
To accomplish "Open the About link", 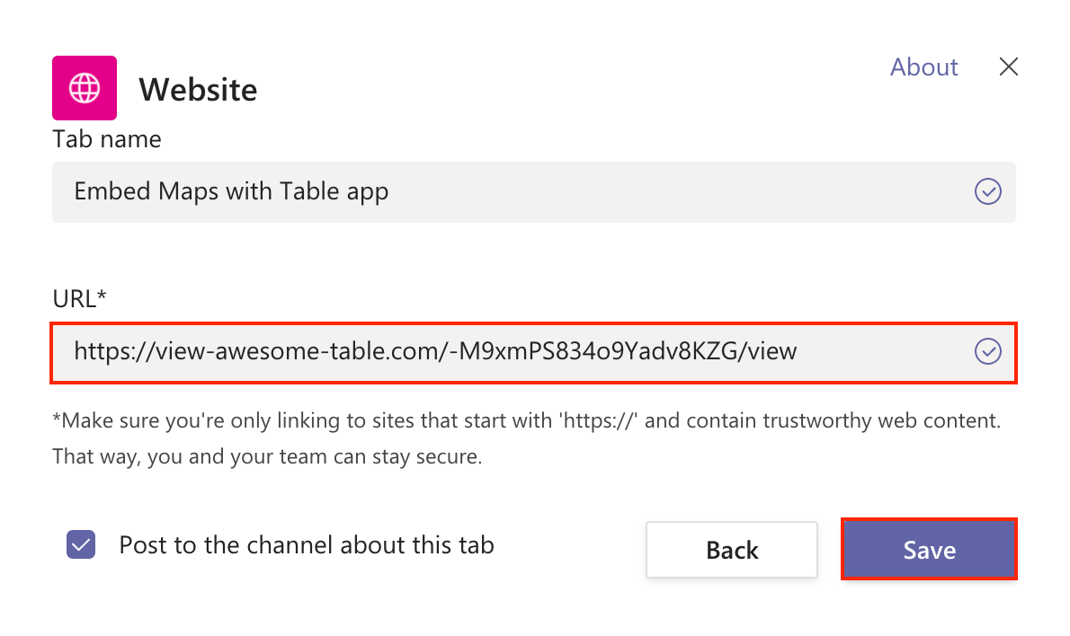I will coord(924,66).
